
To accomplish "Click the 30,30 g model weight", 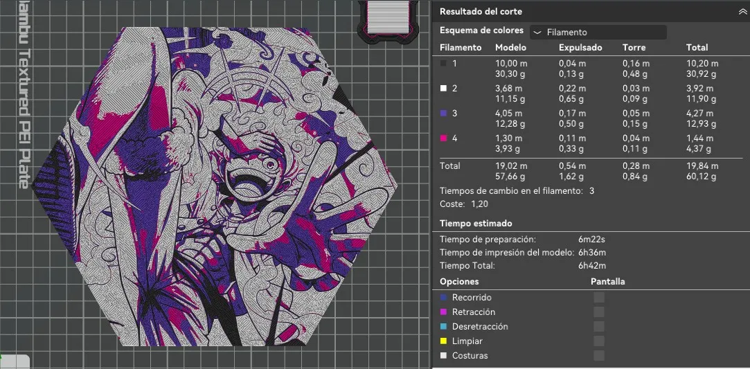I will (510, 73).
